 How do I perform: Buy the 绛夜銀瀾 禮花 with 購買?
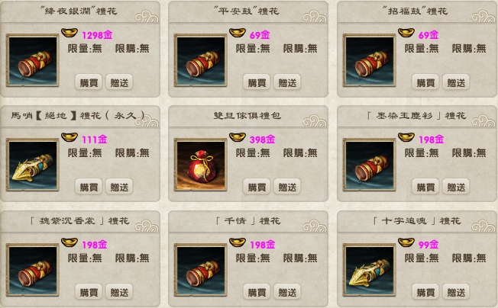pos(89,82)
